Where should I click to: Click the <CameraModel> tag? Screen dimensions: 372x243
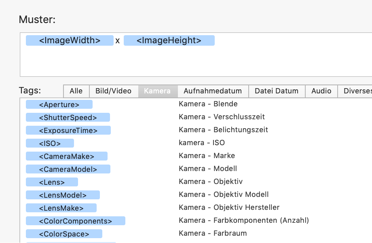pos(68,169)
